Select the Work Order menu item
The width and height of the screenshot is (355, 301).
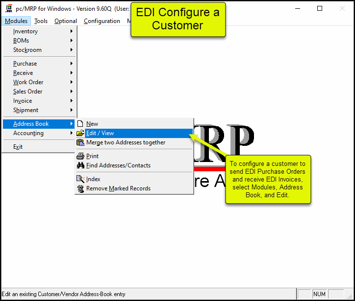[39, 82]
